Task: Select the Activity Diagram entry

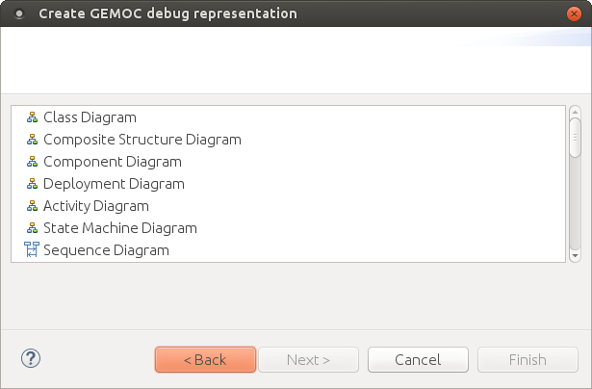Action: coord(95,206)
